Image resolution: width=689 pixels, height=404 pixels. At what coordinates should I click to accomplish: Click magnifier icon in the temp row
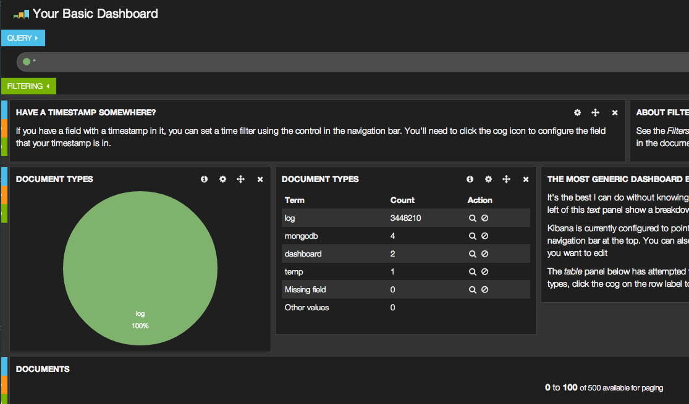coord(472,272)
